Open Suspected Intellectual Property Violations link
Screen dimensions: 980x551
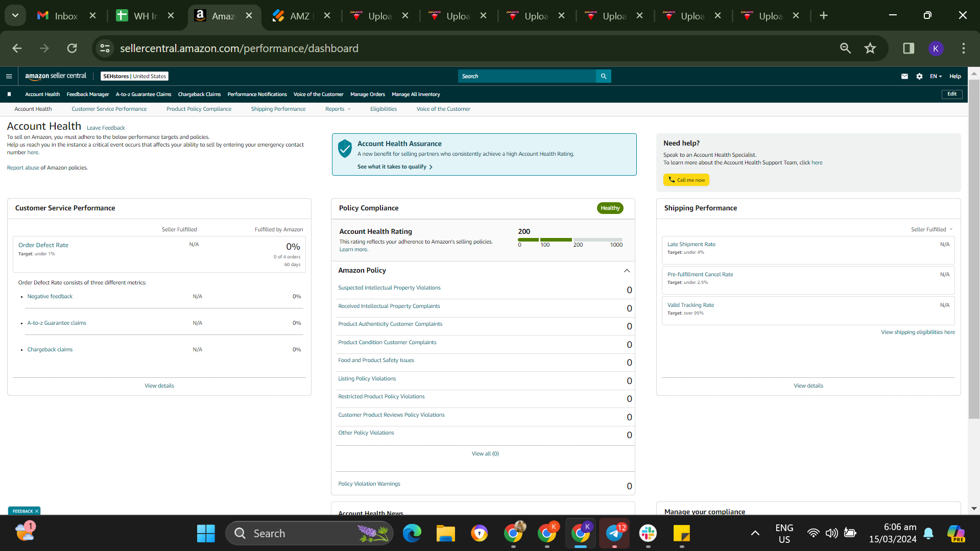coord(389,288)
